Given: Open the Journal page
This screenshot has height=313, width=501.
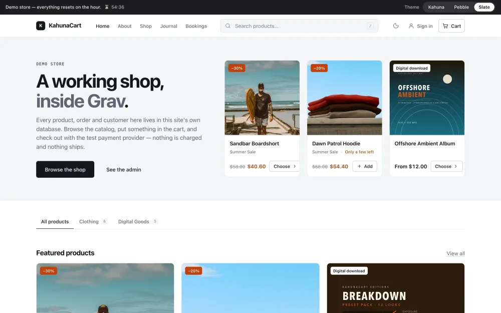Looking at the screenshot, I should 169,26.
